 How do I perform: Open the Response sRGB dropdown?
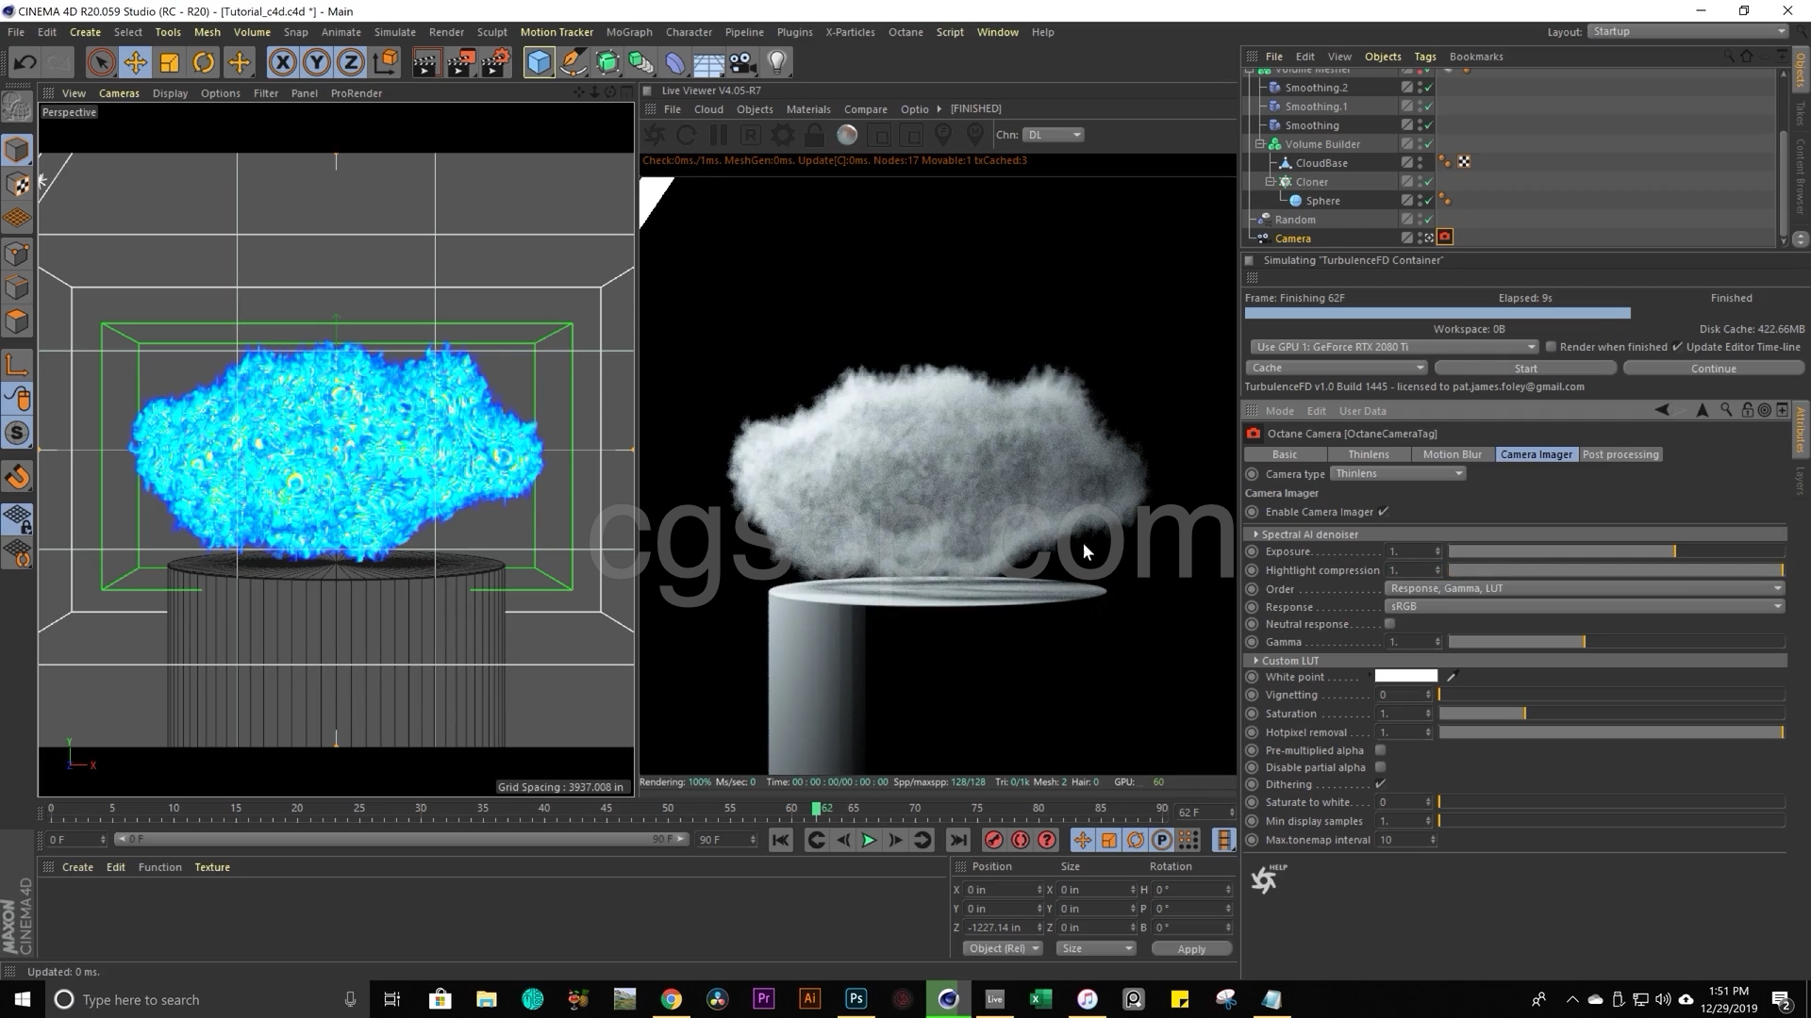1585,606
